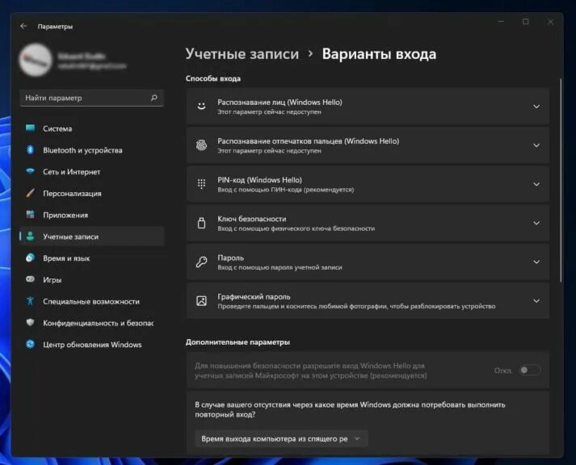Image resolution: width=576 pixels, height=465 pixels.
Task: Expand the Пароль chevron
Action: (x=536, y=262)
